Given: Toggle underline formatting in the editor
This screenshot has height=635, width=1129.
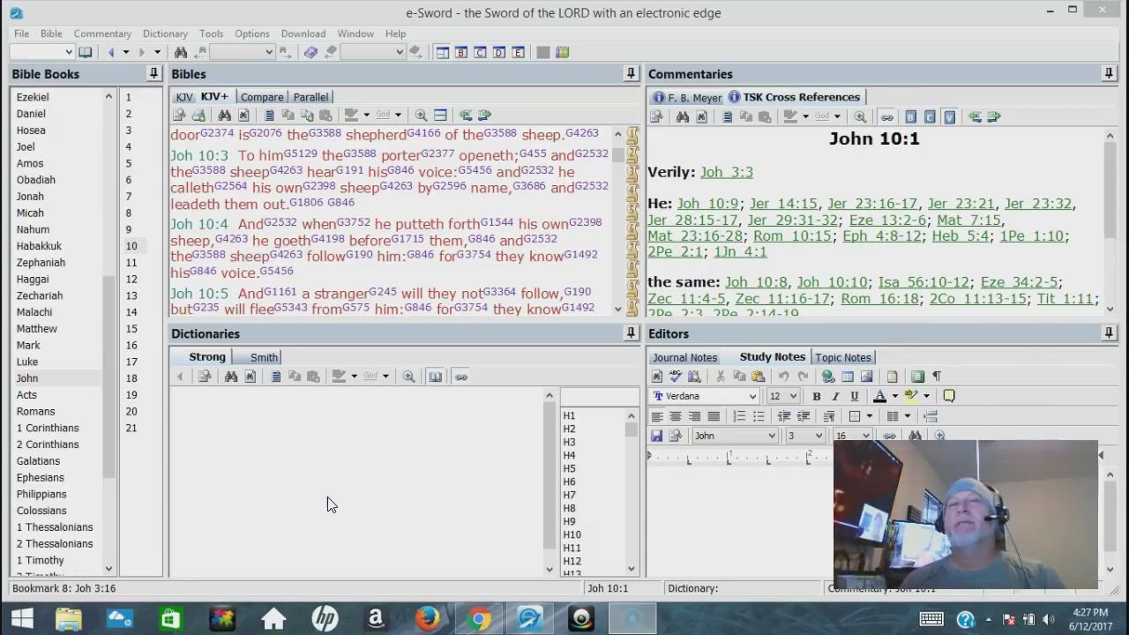Looking at the screenshot, I should (x=854, y=397).
